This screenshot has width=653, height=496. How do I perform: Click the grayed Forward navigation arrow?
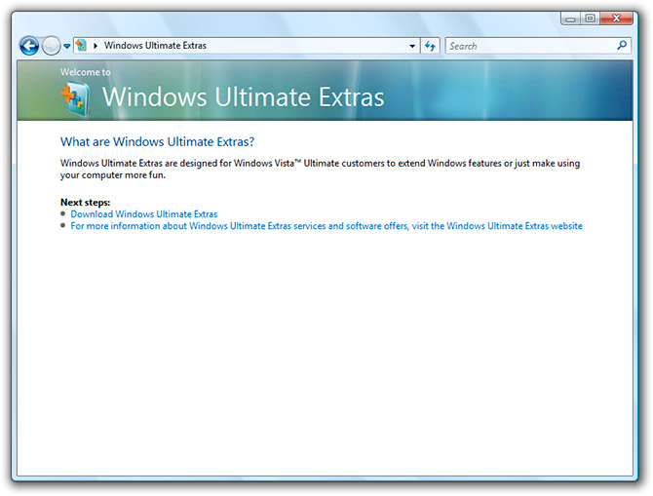pyautogui.click(x=52, y=46)
